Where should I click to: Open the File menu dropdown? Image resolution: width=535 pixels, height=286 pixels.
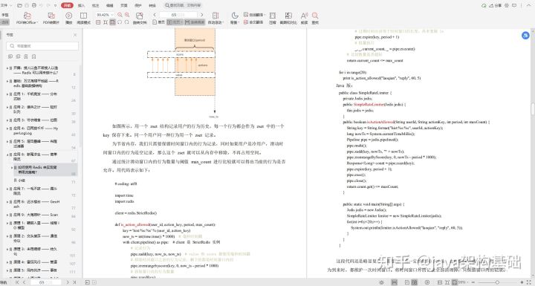(6, 5)
